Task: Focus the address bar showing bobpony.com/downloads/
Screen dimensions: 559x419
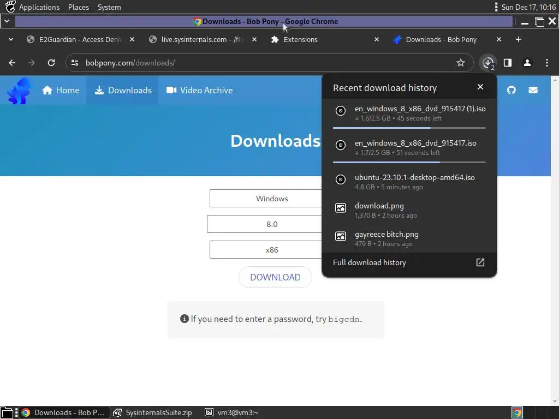Action: (x=269, y=63)
